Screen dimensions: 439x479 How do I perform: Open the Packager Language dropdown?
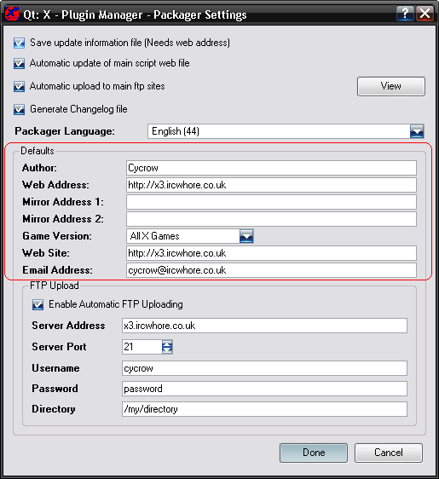[417, 131]
